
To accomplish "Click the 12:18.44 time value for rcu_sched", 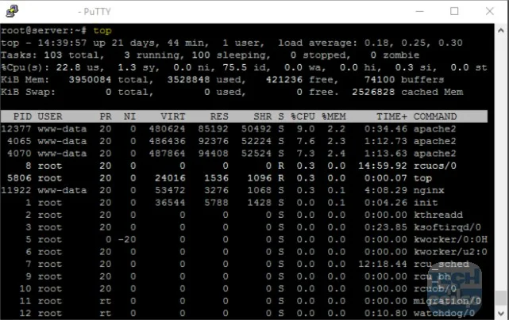I will [383, 265].
